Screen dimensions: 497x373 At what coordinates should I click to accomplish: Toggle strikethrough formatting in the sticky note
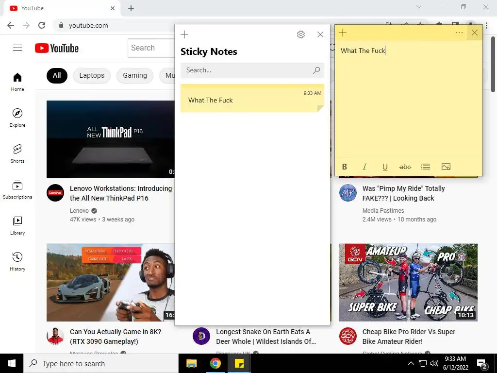click(x=405, y=167)
